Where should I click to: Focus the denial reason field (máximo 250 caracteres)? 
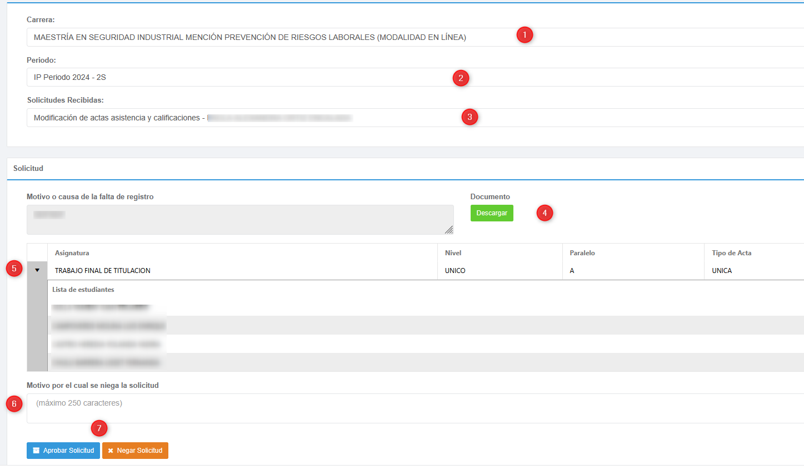[389, 408]
